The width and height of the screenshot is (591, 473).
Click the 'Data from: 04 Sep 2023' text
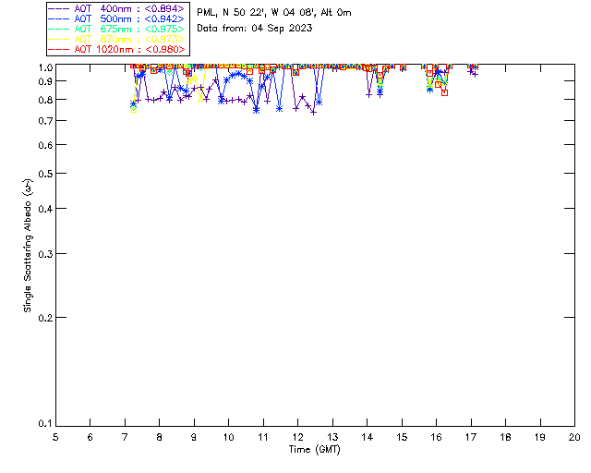coord(255,29)
